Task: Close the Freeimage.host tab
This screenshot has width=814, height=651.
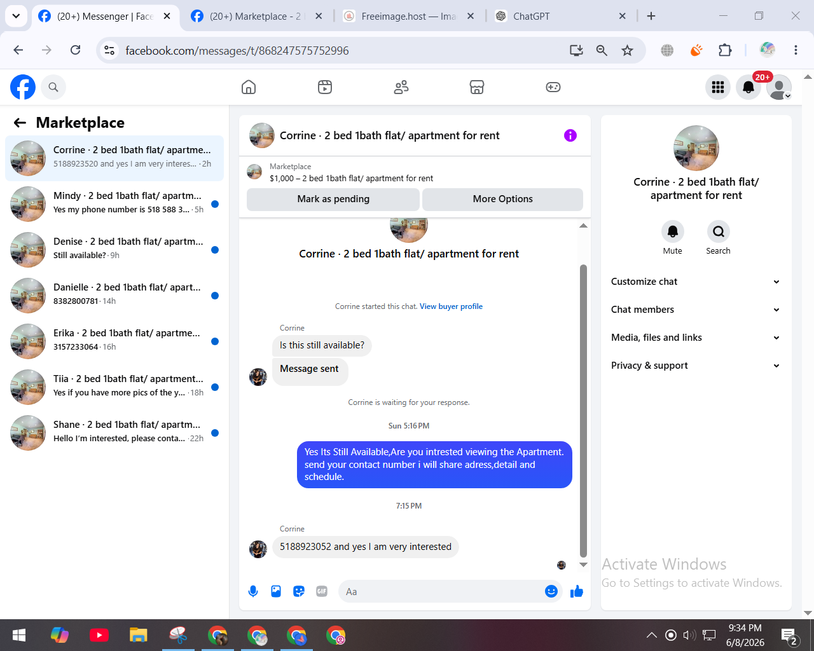Action: coord(471,16)
